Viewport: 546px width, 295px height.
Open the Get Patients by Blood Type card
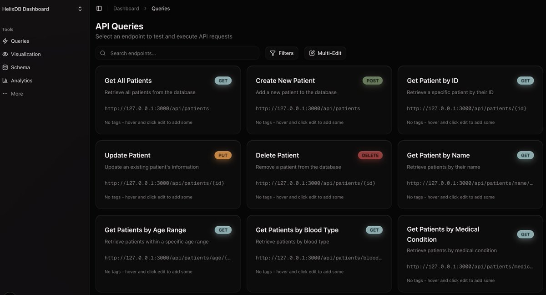point(319,253)
